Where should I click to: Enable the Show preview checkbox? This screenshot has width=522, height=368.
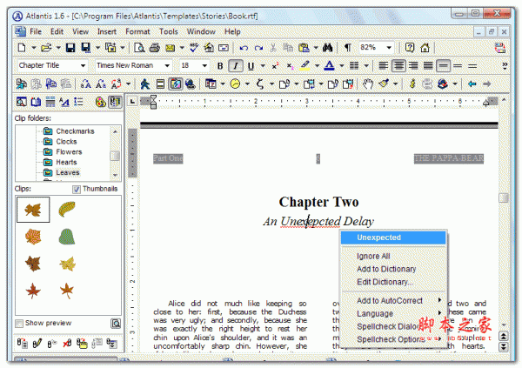click(19, 324)
